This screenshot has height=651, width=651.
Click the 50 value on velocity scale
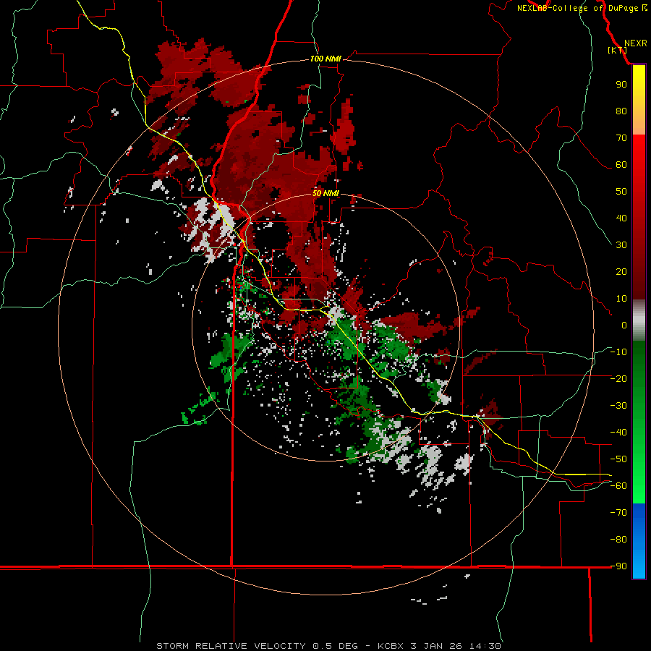coord(621,192)
